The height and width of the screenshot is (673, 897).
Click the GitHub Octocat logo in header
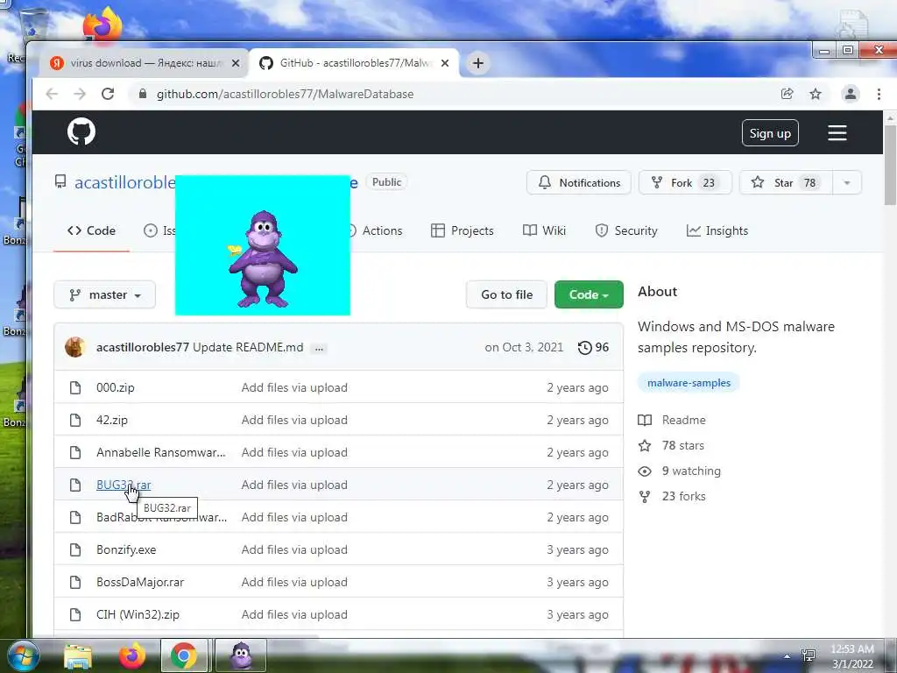(81, 132)
